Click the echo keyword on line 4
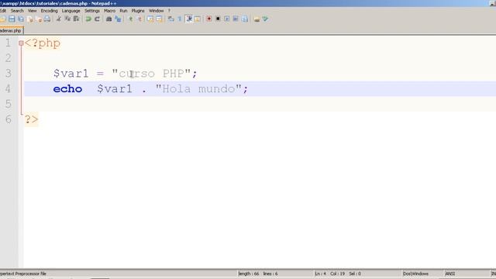This screenshot has width=496, height=279. pos(67,88)
